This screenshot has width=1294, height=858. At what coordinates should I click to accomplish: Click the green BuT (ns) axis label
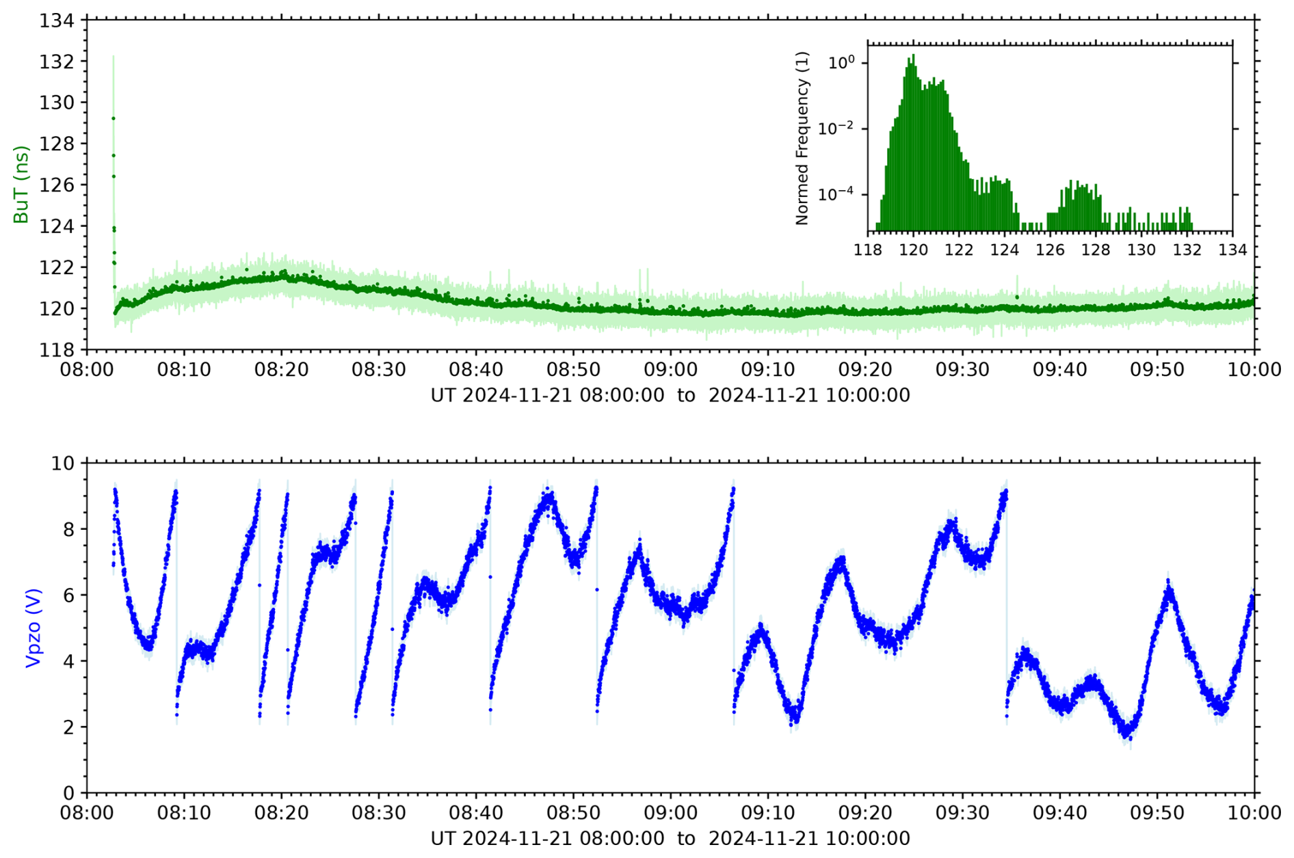coord(21,185)
